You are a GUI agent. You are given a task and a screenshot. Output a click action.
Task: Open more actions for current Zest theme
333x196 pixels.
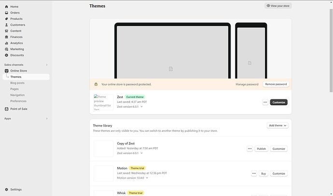tap(265, 102)
